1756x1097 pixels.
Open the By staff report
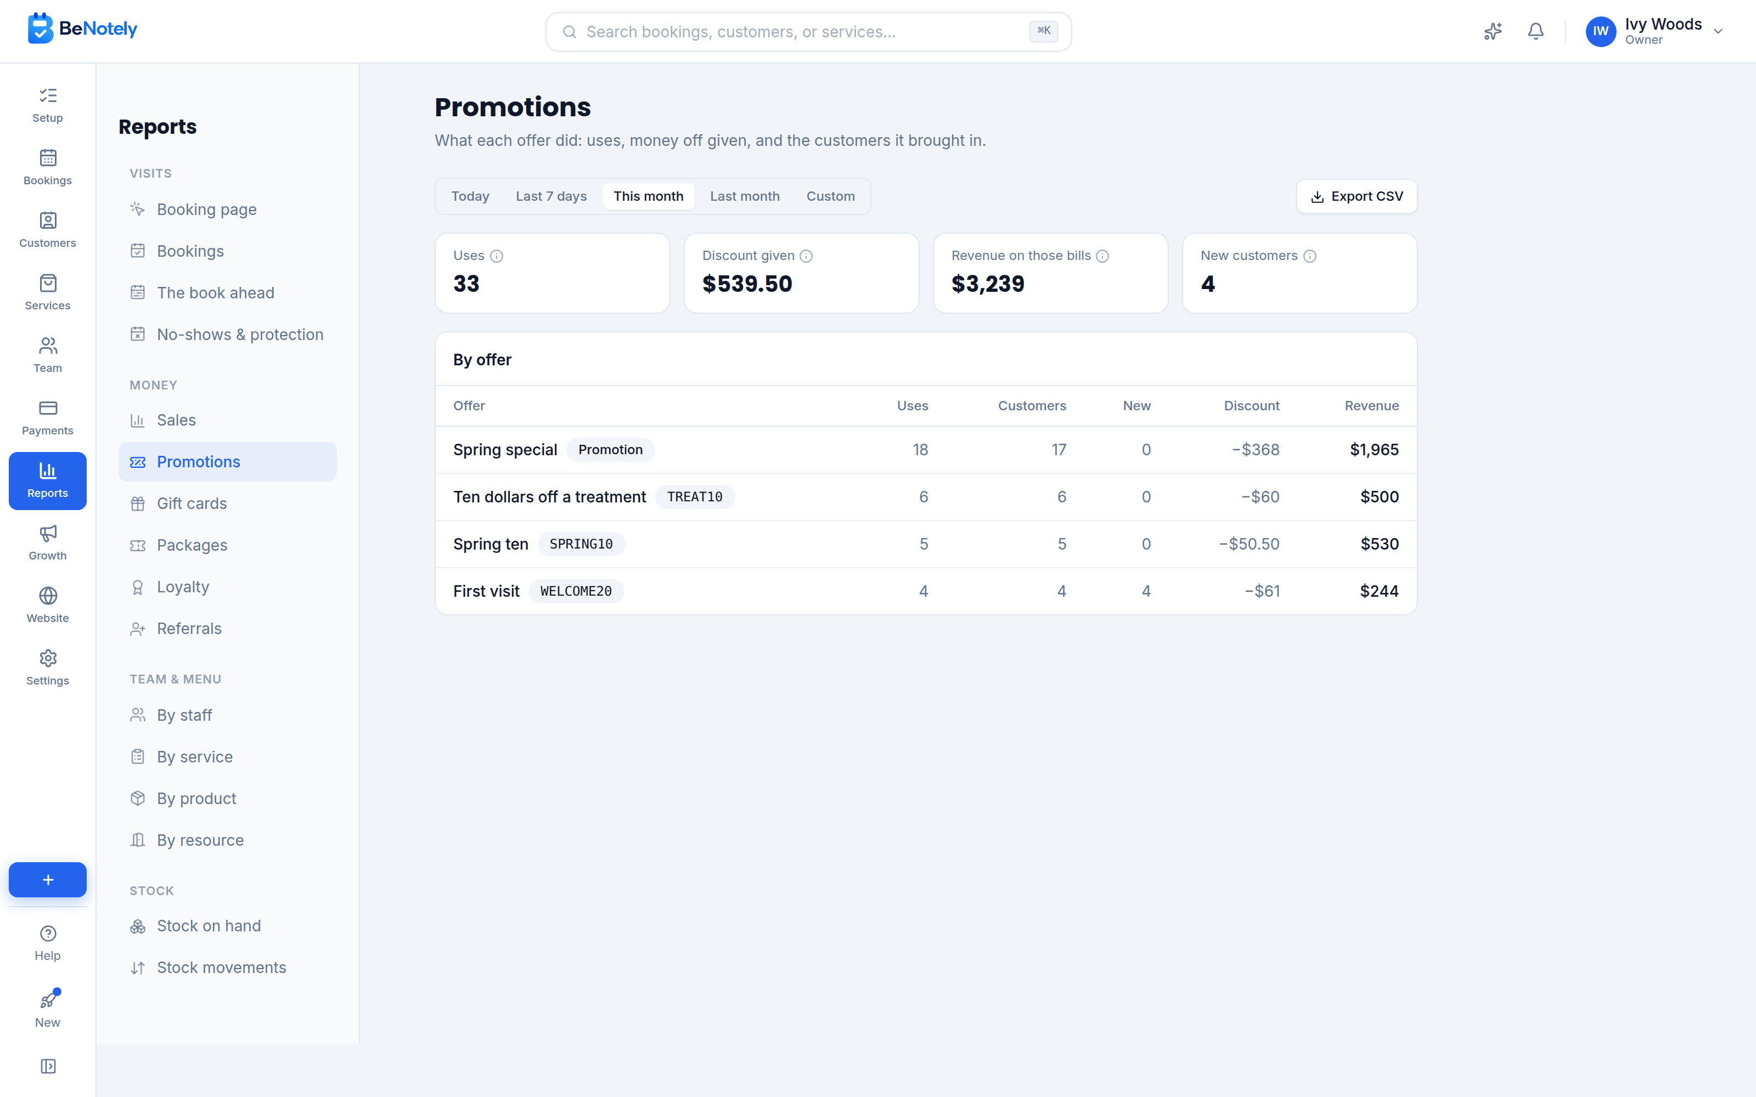[227, 715]
